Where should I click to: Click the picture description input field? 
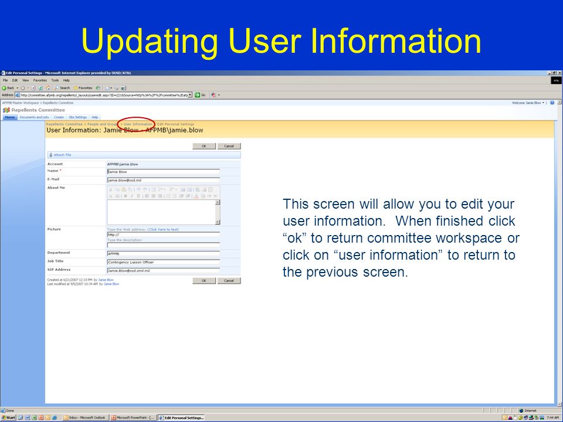[x=164, y=245]
